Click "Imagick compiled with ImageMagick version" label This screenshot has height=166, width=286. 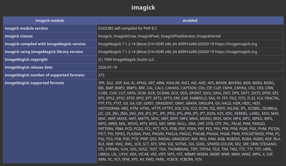(45, 44)
